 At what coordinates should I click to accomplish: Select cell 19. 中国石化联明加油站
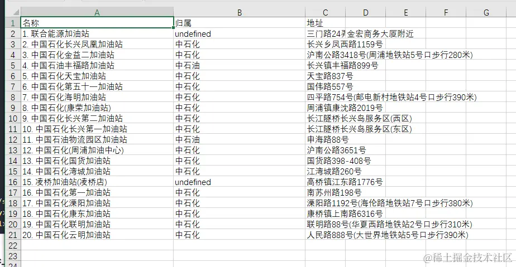coord(97,224)
